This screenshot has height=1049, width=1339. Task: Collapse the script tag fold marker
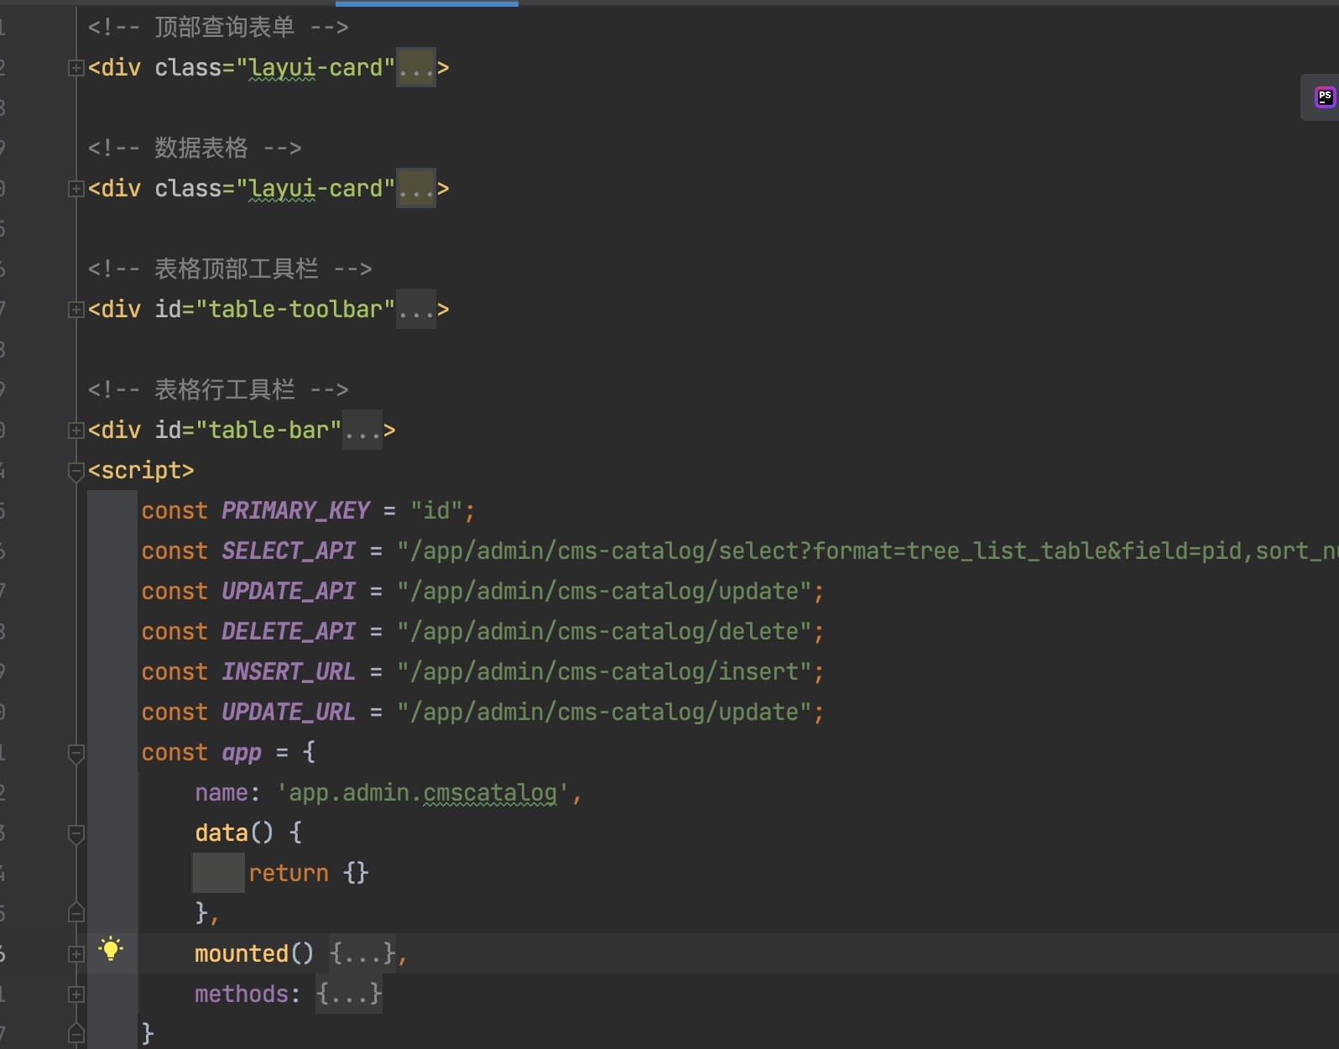[76, 472]
